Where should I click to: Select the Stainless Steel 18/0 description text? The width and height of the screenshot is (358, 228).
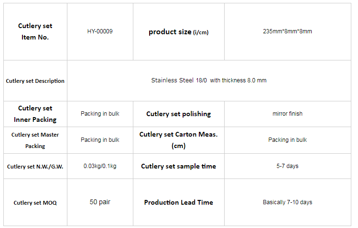(x=209, y=80)
